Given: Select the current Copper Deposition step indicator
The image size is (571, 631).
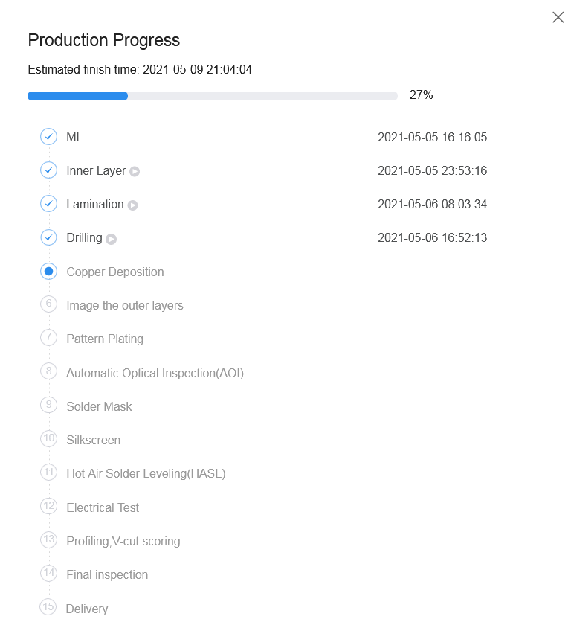Looking at the screenshot, I should tap(48, 272).
